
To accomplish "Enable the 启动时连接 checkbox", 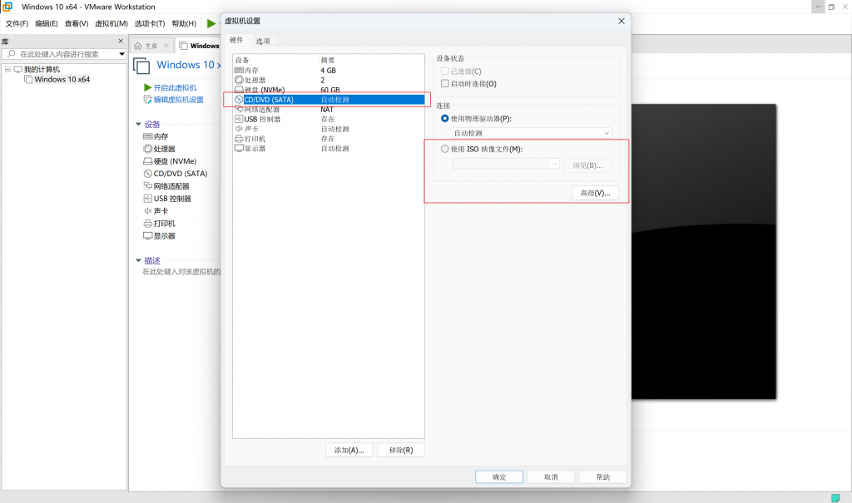I will (x=445, y=84).
